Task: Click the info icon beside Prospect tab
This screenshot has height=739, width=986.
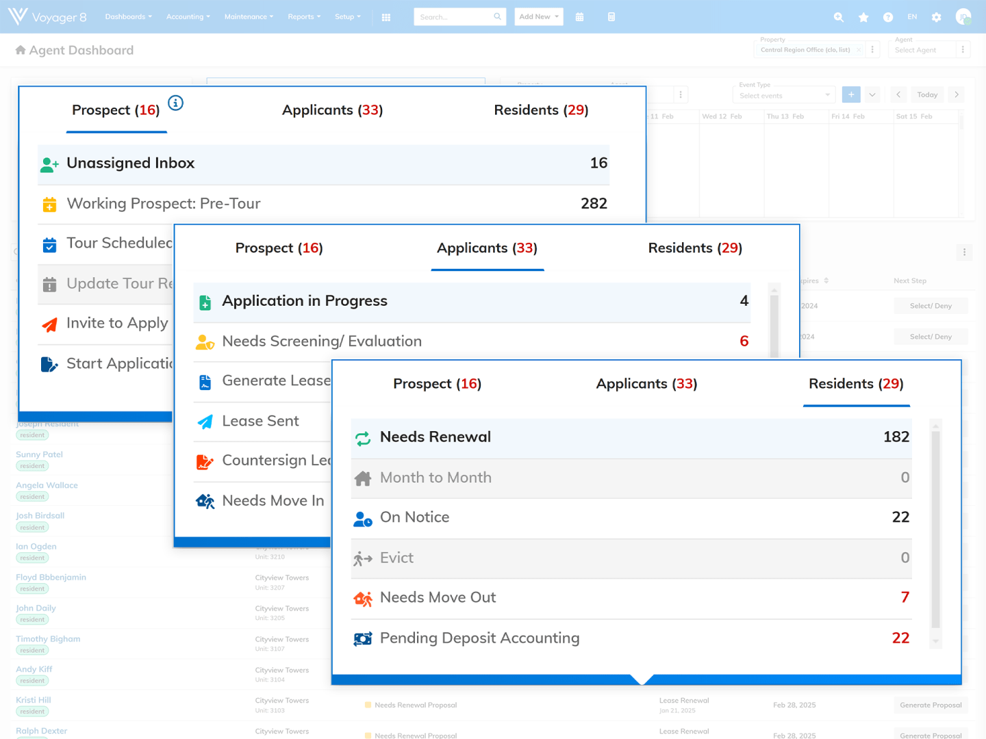Action: tap(176, 103)
